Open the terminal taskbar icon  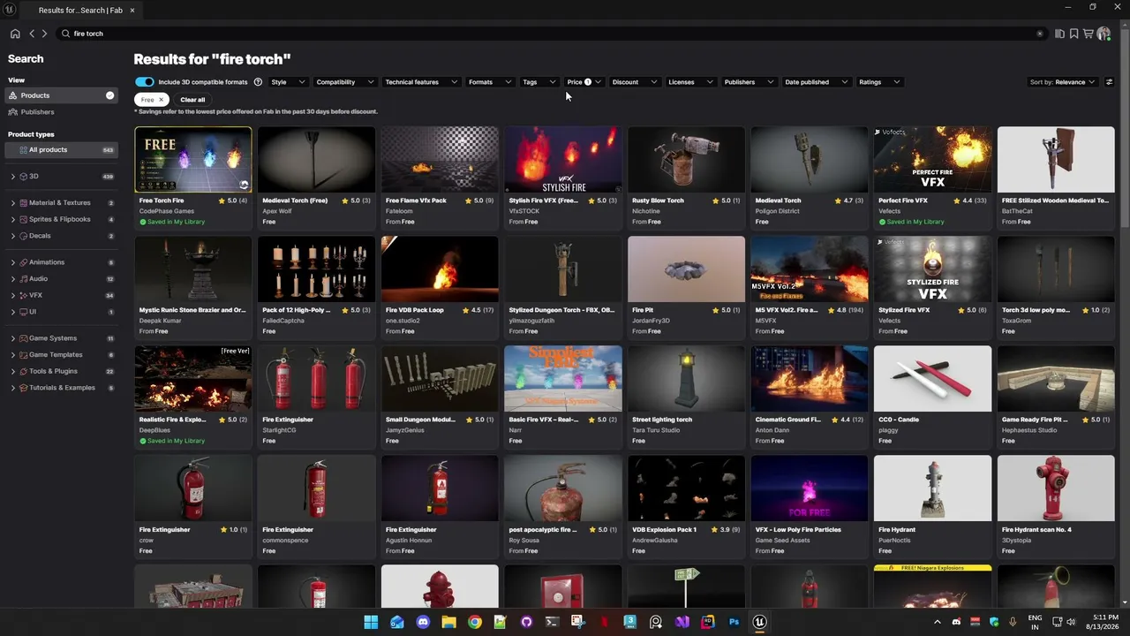[552, 622]
